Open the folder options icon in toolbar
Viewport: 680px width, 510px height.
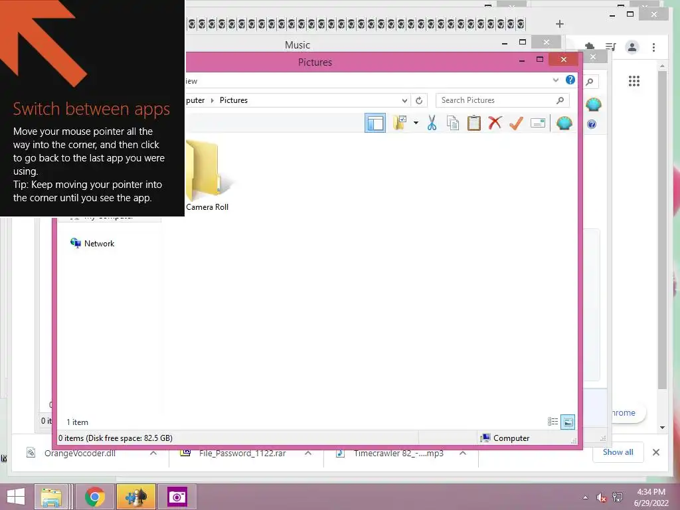[x=399, y=123]
